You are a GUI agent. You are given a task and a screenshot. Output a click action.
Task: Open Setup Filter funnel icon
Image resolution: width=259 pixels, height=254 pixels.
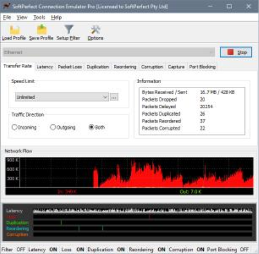[x=68, y=29]
